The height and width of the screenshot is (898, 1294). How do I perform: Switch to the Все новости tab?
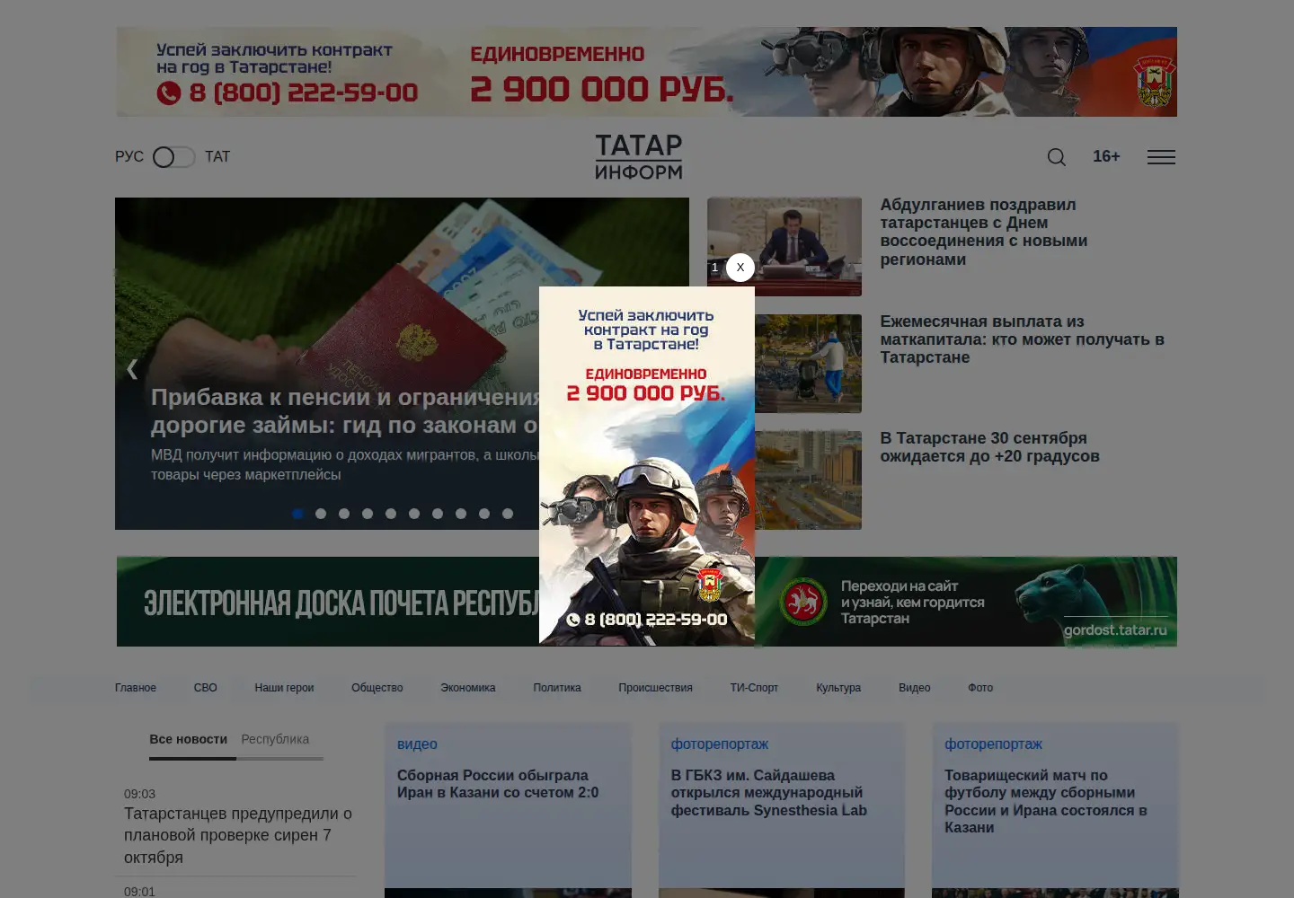click(x=189, y=739)
